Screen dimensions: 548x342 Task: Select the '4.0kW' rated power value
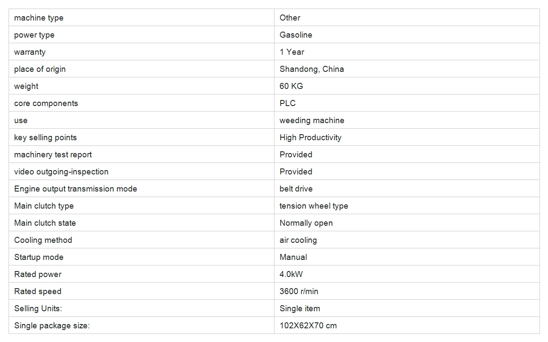pos(291,274)
